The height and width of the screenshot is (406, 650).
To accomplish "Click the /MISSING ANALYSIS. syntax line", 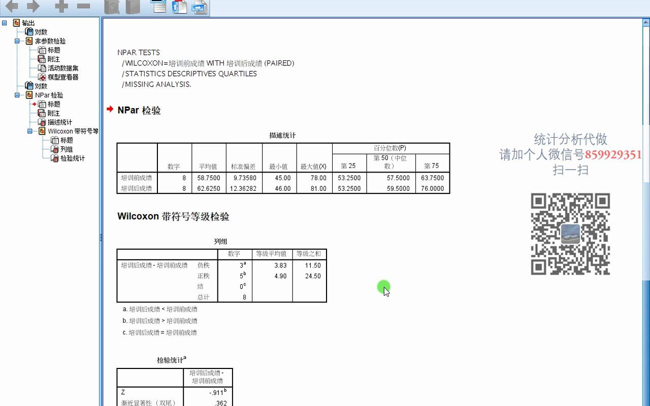I will click(x=156, y=84).
